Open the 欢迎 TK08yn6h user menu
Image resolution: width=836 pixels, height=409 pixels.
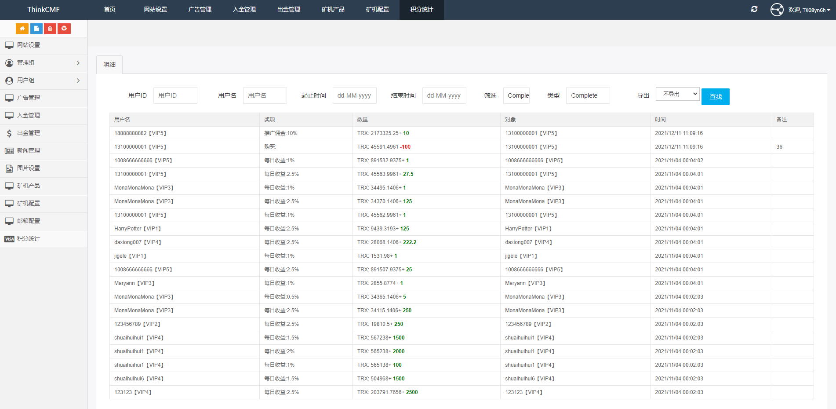[x=809, y=10]
